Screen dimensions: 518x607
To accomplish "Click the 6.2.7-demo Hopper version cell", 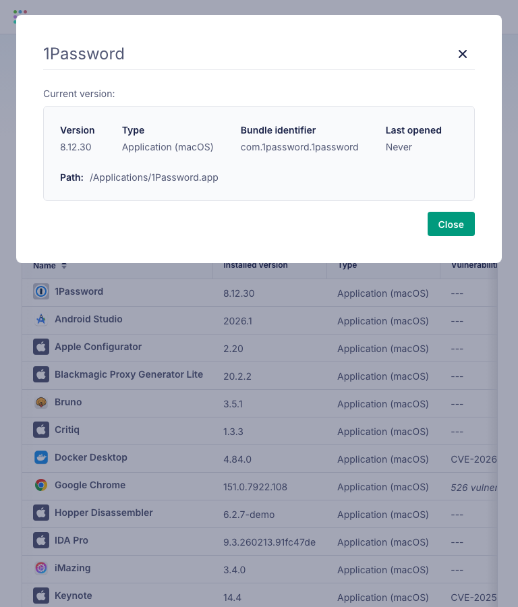I will coord(249,515).
